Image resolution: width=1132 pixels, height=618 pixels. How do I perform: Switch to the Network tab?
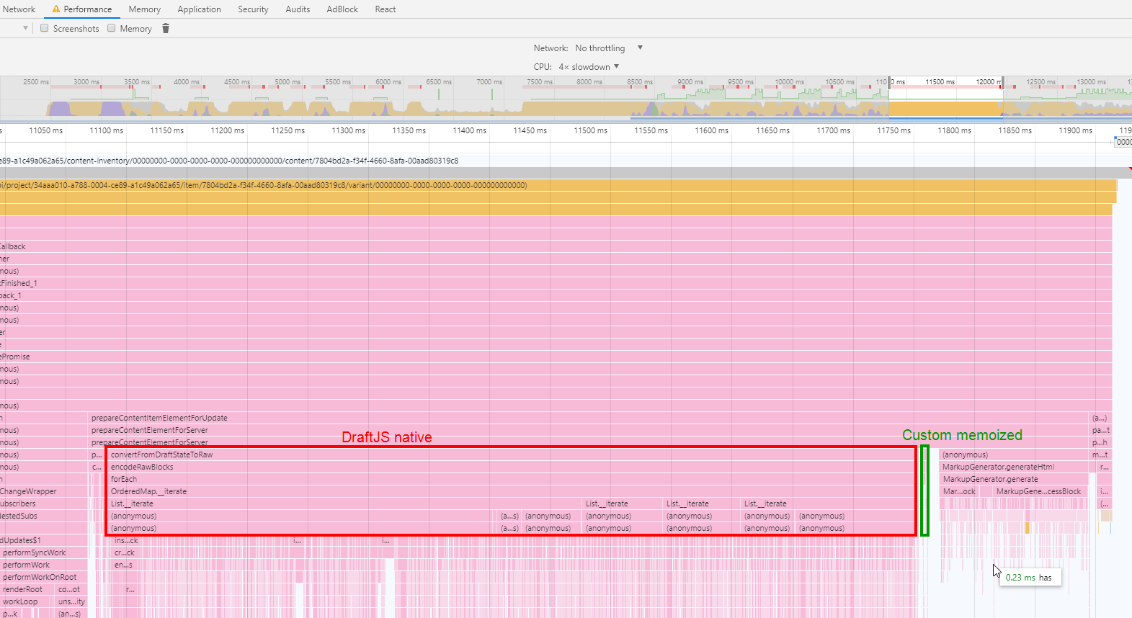coord(19,9)
